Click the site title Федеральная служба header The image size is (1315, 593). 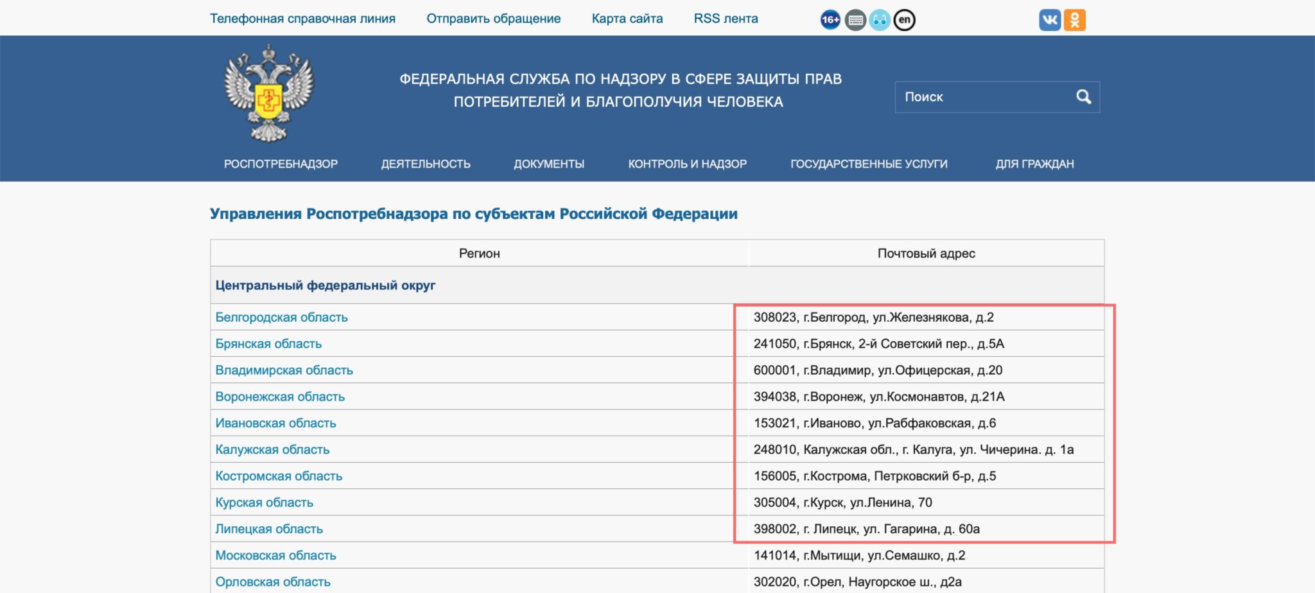[620, 90]
